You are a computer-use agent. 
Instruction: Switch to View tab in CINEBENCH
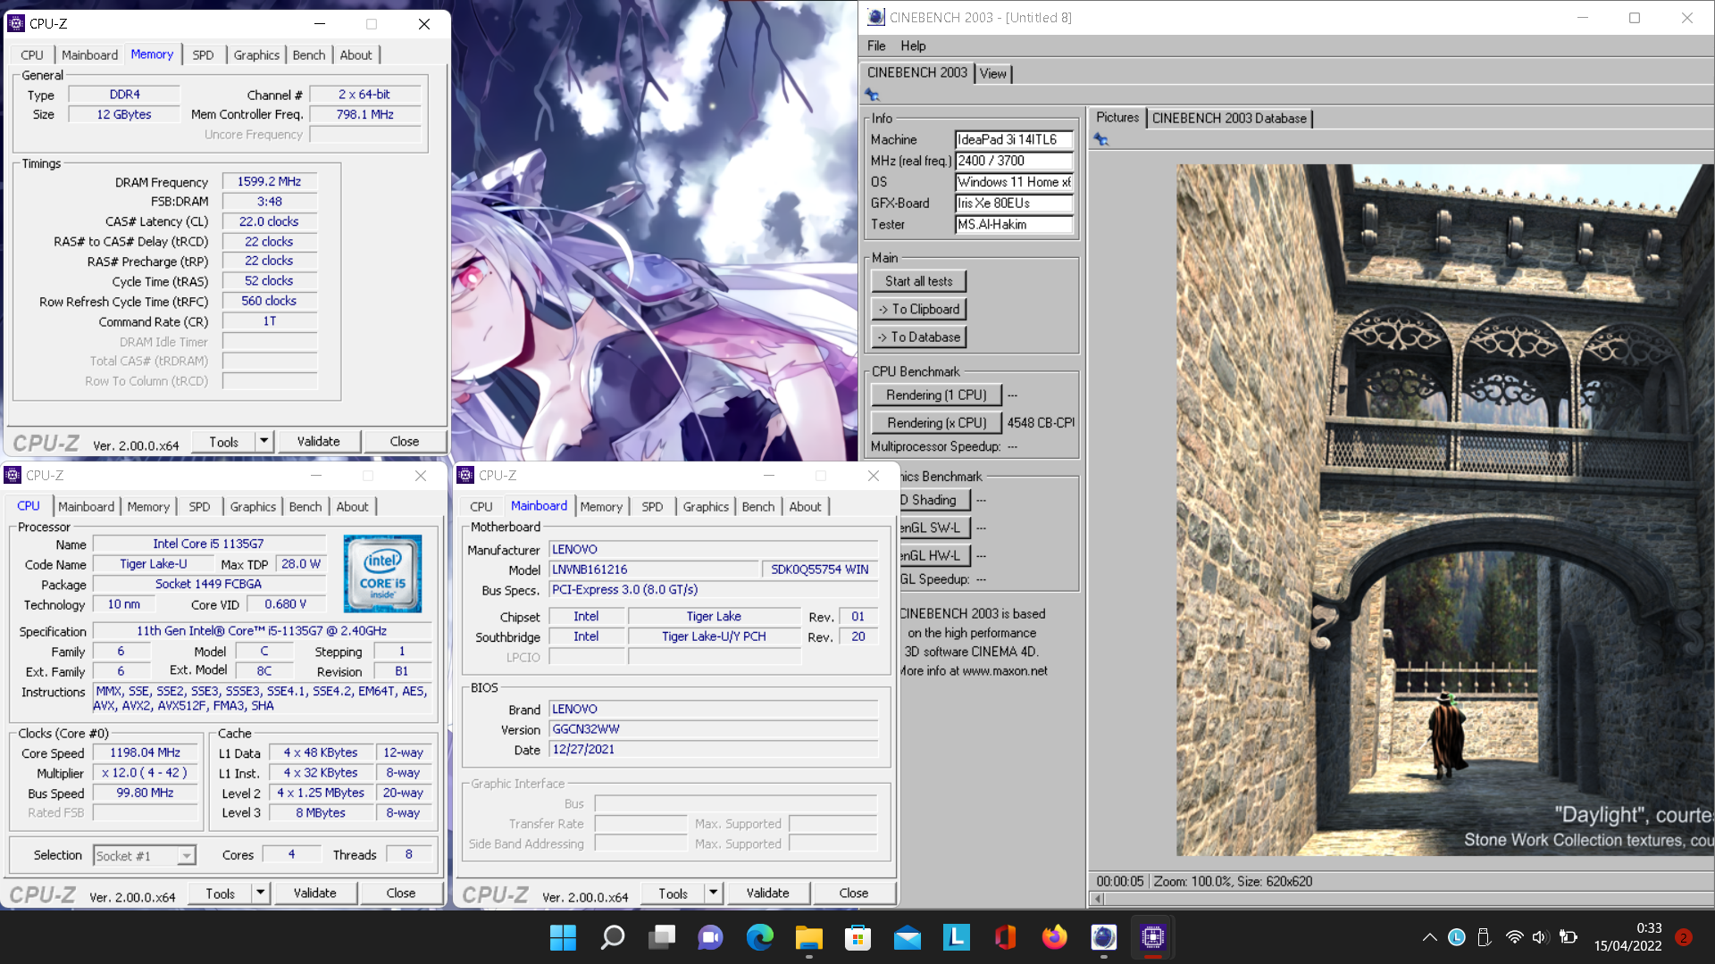tap(993, 73)
